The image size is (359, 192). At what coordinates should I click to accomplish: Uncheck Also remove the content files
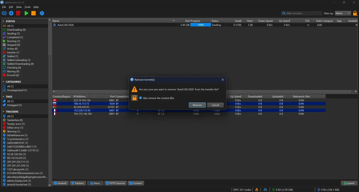click(x=141, y=98)
